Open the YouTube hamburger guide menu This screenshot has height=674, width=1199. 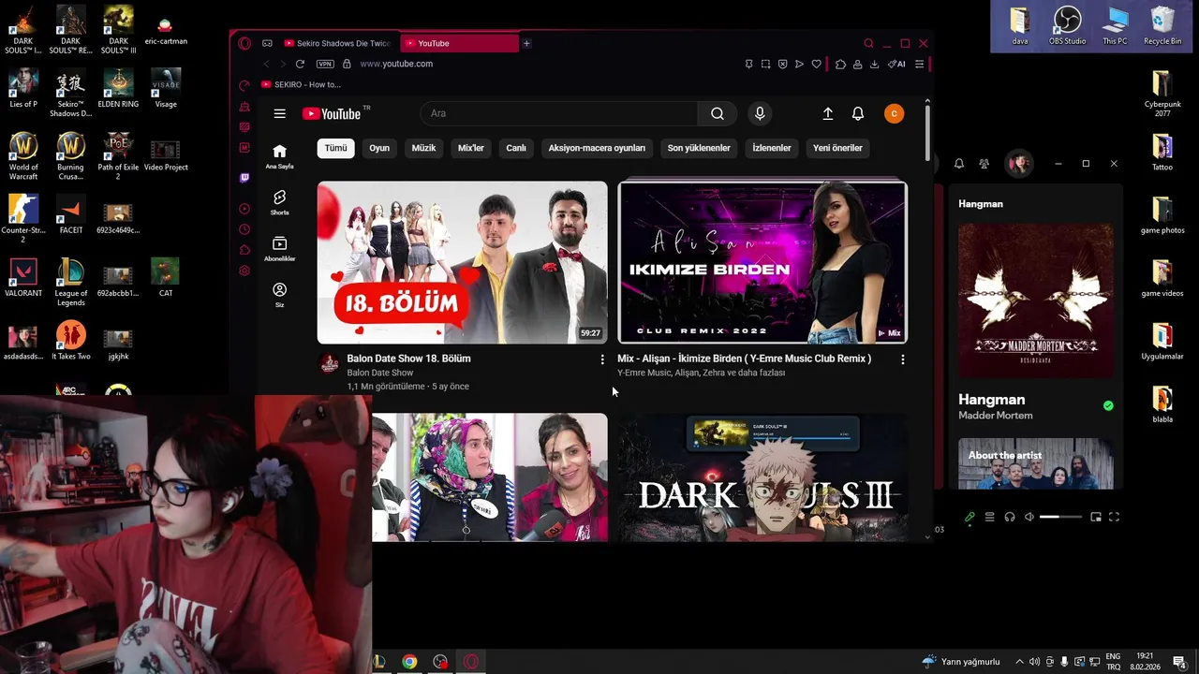point(279,113)
